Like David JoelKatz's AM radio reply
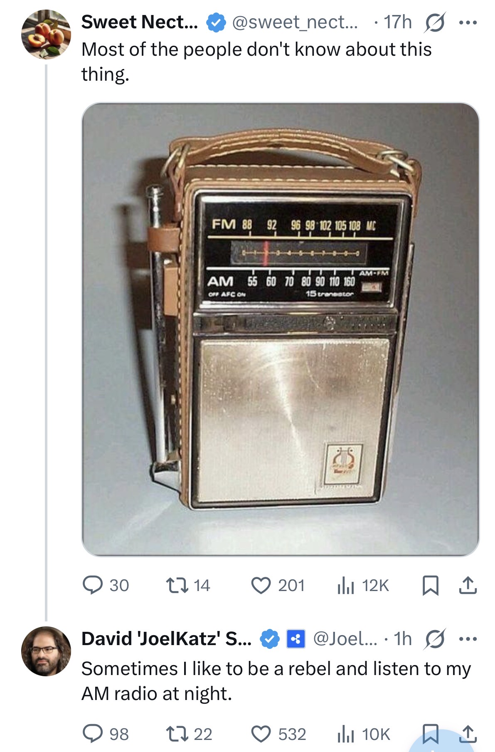The height and width of the screenshot is (752, 495). point(261,734)
